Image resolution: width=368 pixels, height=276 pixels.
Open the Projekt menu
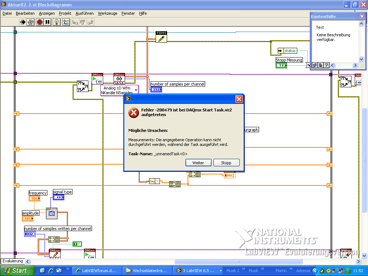click(65, 13)
